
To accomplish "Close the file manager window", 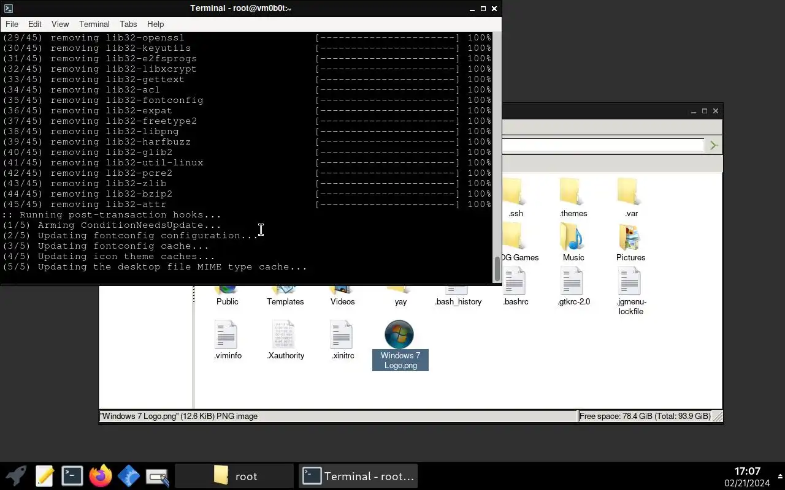I will (715, 111).
